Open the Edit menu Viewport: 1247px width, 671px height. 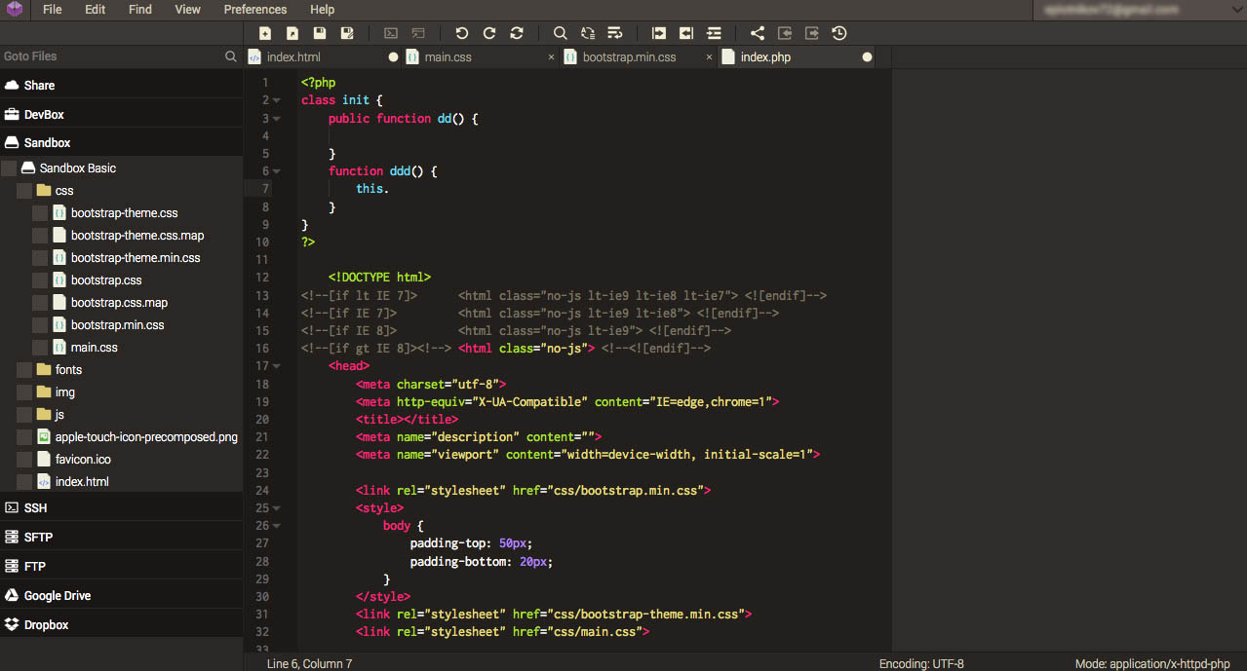[x=95, y=10]
